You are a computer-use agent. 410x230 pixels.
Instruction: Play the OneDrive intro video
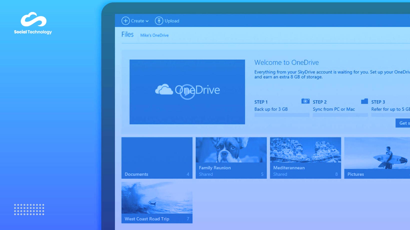187,92
